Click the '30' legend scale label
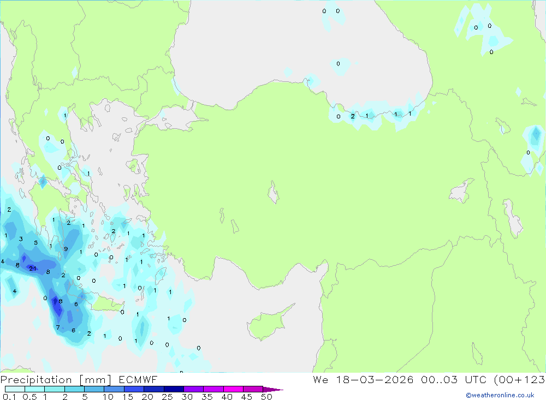The image size is (546, 400). pos(187,397)
